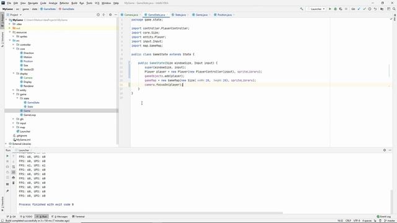Screen dimensions: 397x223
Task: Open Project panel gear settings
Action: [110, 15]
